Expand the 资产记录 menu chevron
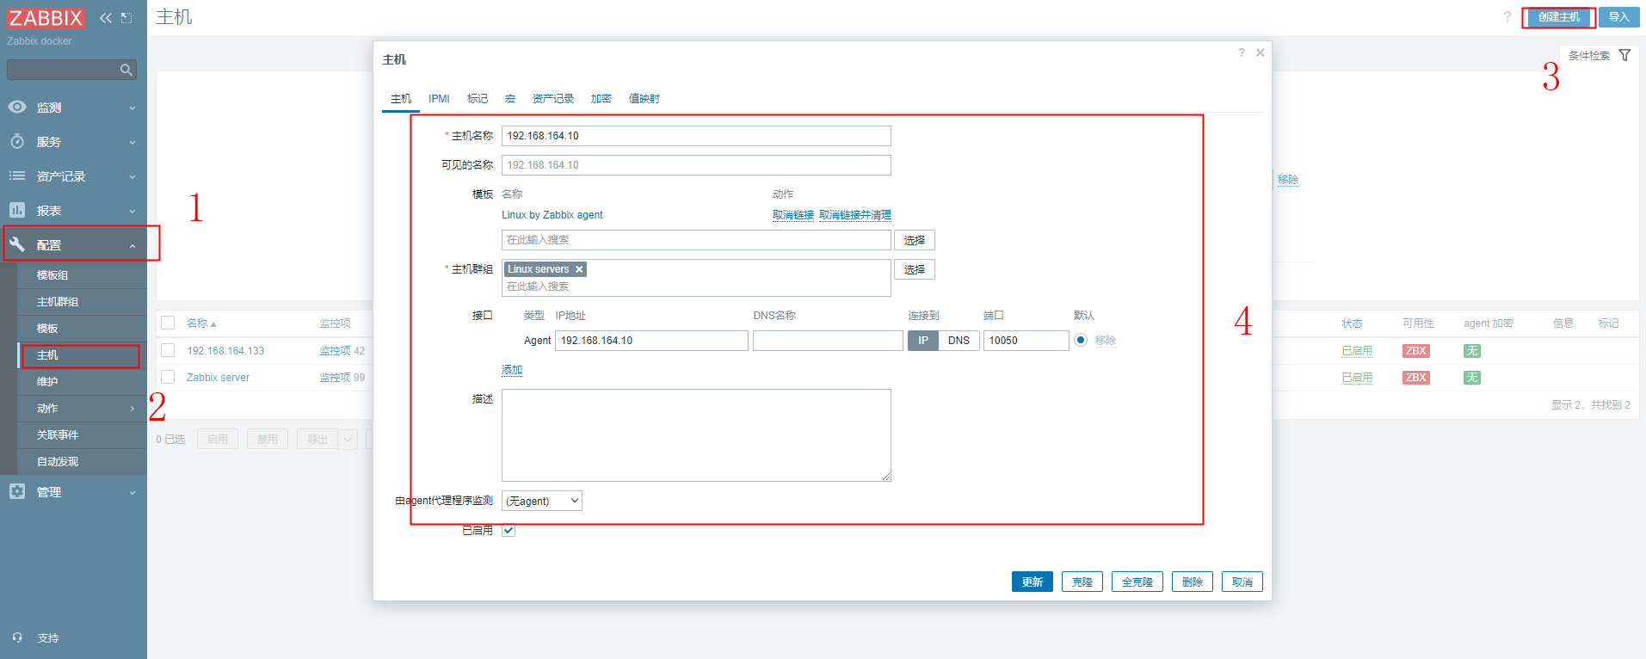This screenshot has height=659, width=1646. click(x=133, y=177)
